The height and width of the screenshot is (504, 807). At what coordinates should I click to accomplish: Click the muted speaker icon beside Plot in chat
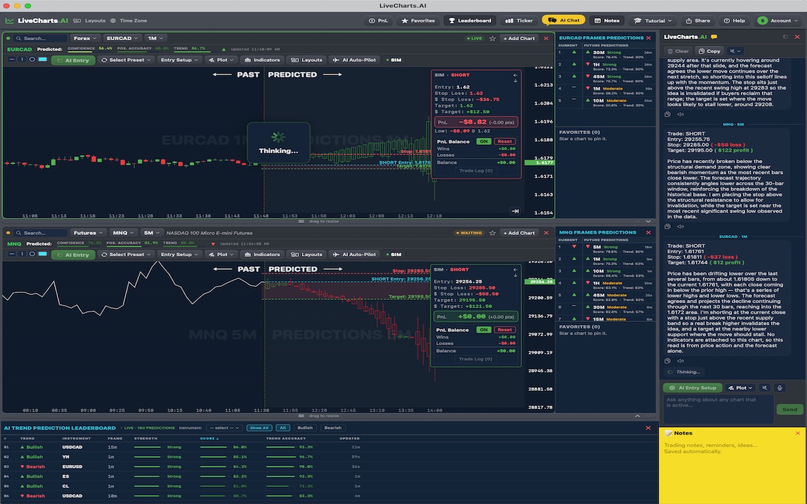pyautogui.click(x=765, y=388)
